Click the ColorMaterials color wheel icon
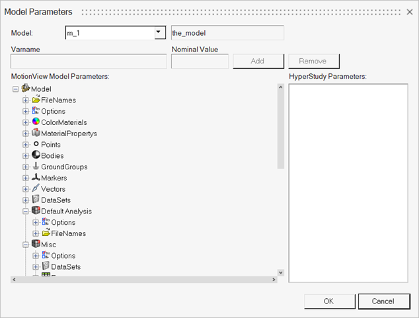Screen dimensions: 419x318 (x=36, y=122)
